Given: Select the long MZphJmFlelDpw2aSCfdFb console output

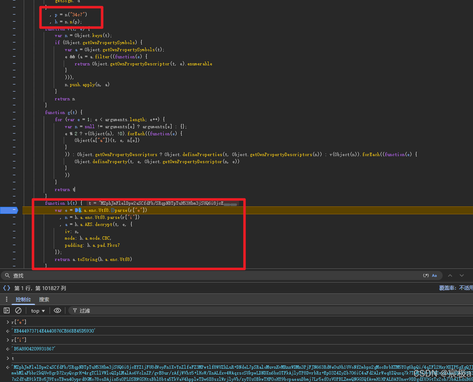Looking at the screenshot, I should coord(242,373).
